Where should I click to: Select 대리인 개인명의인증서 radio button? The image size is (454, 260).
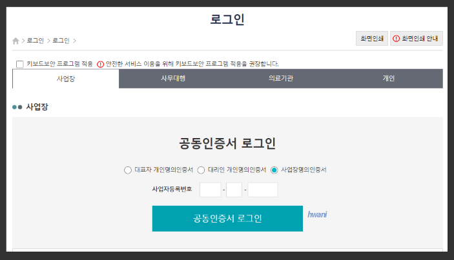pyautogui.click(x=201, y=170)
